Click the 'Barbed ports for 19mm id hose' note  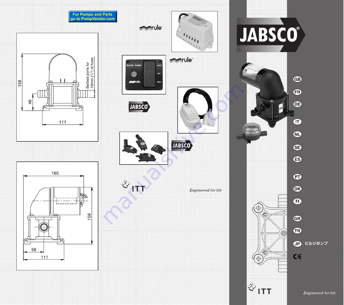pos(90,73)
